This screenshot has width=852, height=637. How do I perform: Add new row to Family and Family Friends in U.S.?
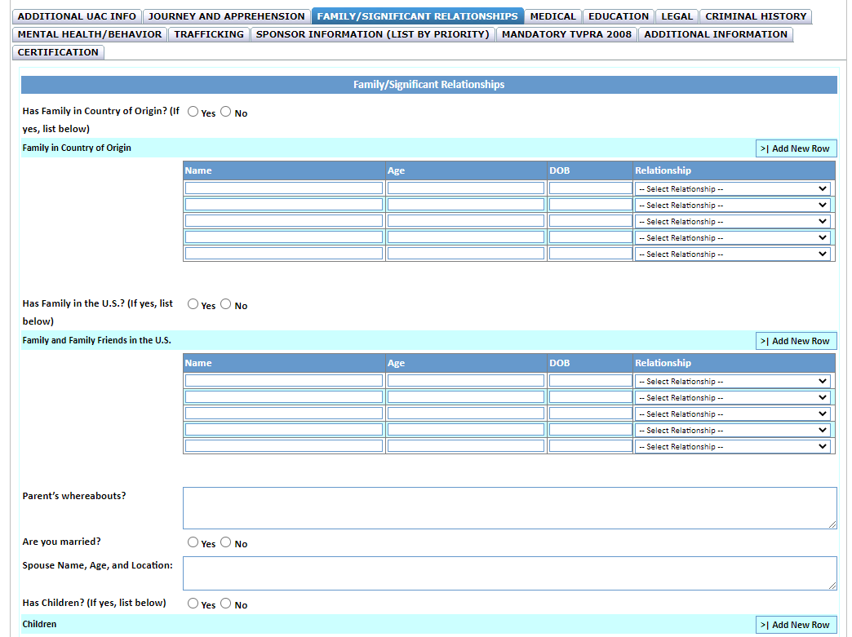796,341
